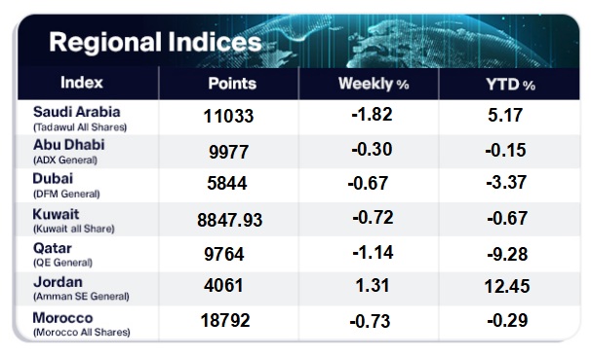Click Dubai weekly change -0.67

[368, 184]
